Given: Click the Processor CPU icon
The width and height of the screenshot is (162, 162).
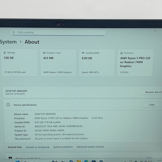Looking at the screenshot, I should point(121,53).
